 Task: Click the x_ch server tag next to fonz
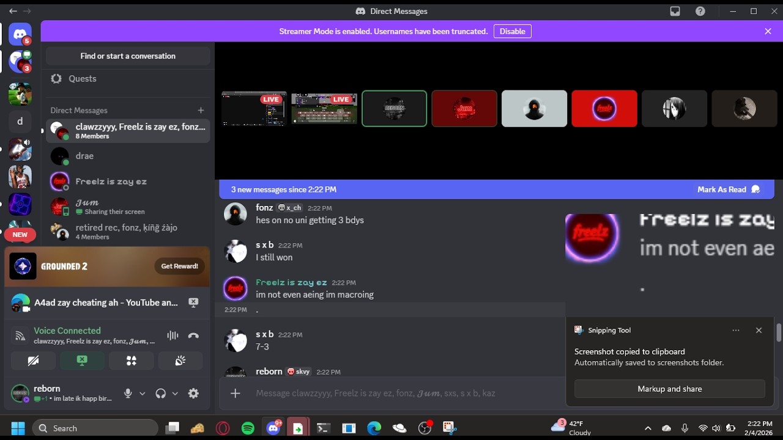(x=289, y=208)
